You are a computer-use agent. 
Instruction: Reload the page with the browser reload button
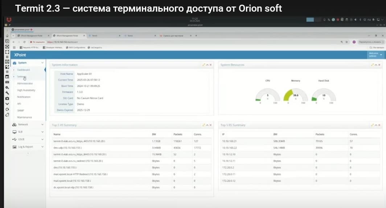24,42
